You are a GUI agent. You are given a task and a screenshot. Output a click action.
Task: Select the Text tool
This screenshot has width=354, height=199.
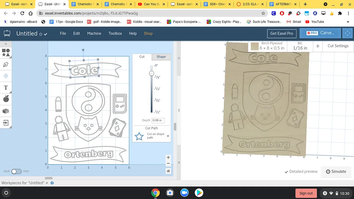(x=6, y=88)
